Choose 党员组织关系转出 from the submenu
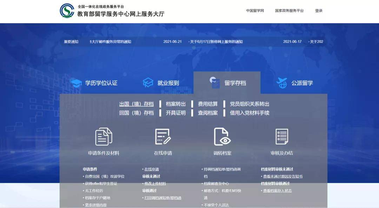 click(250, 104)
